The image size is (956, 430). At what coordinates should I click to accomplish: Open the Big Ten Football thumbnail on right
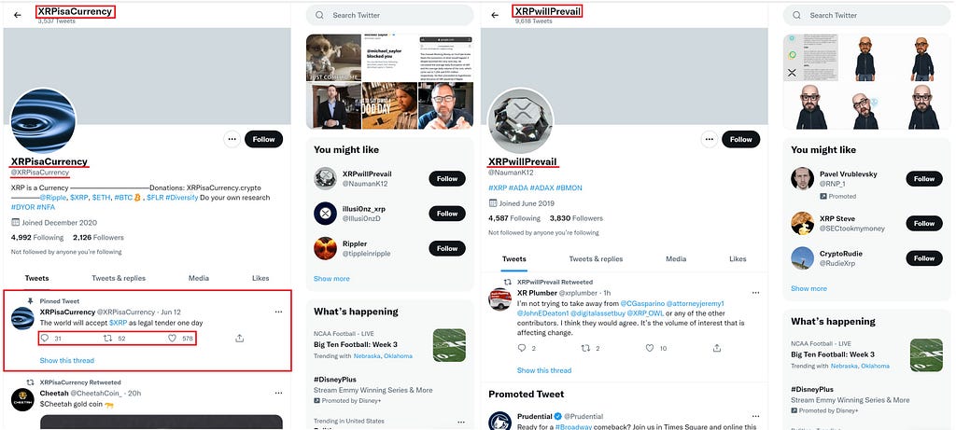coord(926,355)
